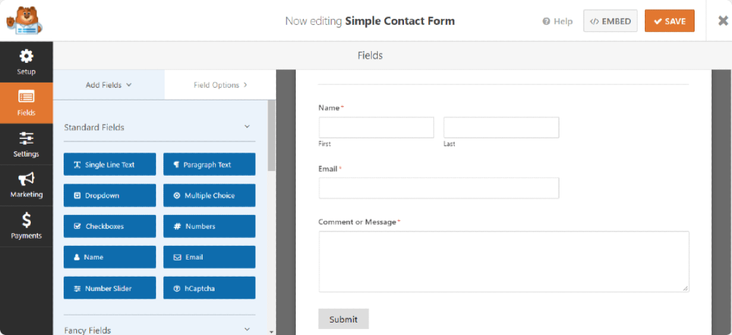Click the Embed button

610,21
